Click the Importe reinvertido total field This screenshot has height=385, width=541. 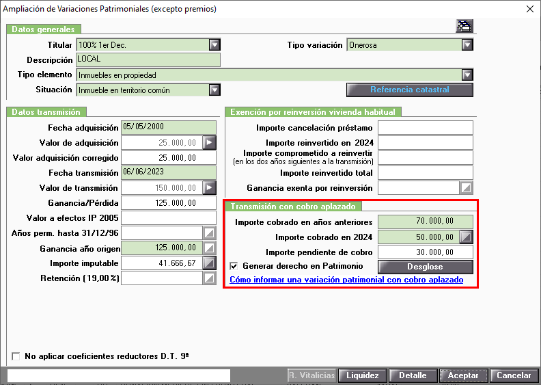point(426,172)
